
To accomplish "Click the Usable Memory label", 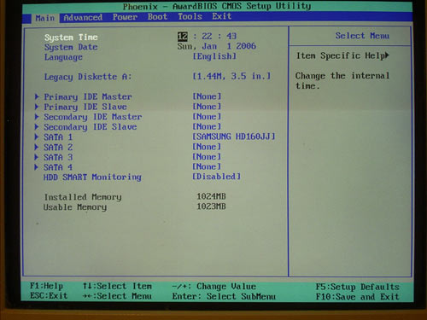I will pyautogui.click(x=75, y=207).
